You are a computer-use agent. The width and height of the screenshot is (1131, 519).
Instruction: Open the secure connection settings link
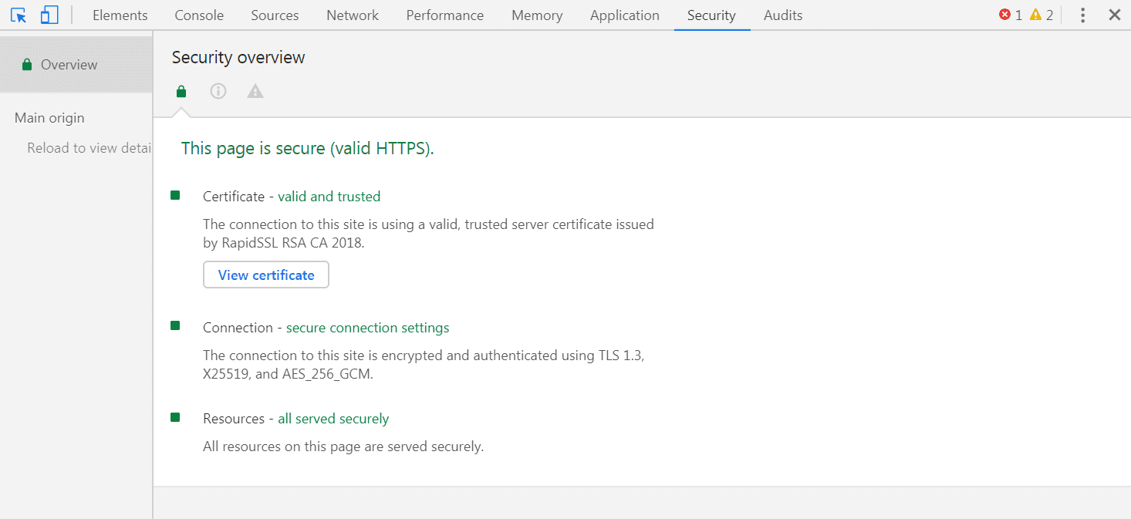tap(368, 327)
